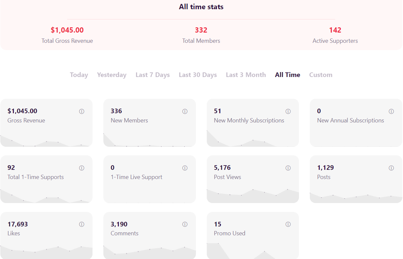Switch to the Today time range

coord(79,75)
